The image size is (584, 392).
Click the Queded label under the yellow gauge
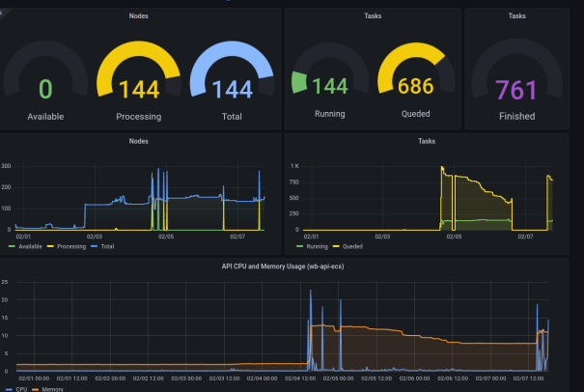coord(416,114)
